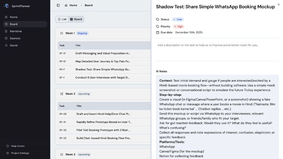Switch to List view
Viewport: 283px width, 159px height.
point(62,19)
